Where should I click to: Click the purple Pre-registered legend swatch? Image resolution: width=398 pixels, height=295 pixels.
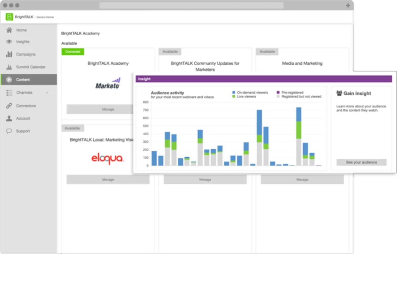point(278,93)
